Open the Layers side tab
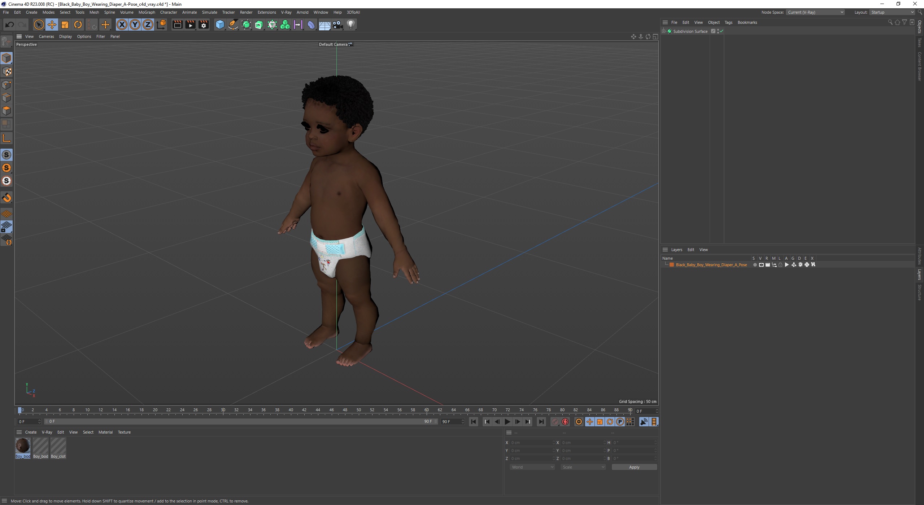The width and height of the screenshot is (924, 505). 920,275
